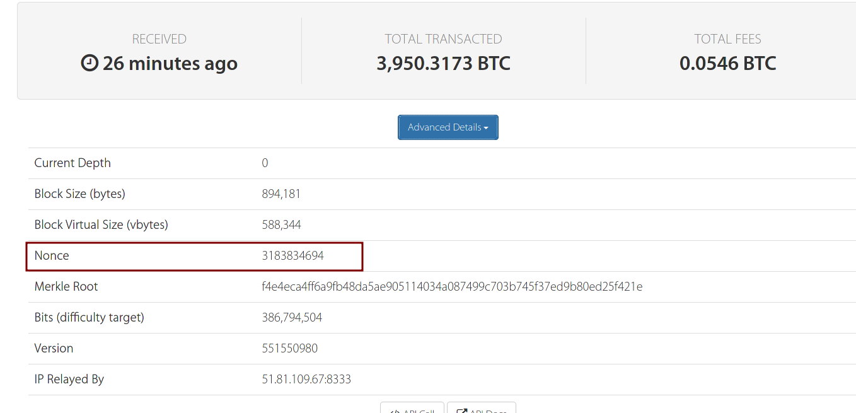The width and height of the screenshot is (856, 413).
Task: Select the Current Depth value 0
Action: point(265,163)
